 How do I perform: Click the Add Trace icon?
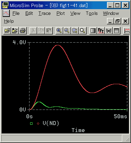pyautogui.click(x=127, y=30)
